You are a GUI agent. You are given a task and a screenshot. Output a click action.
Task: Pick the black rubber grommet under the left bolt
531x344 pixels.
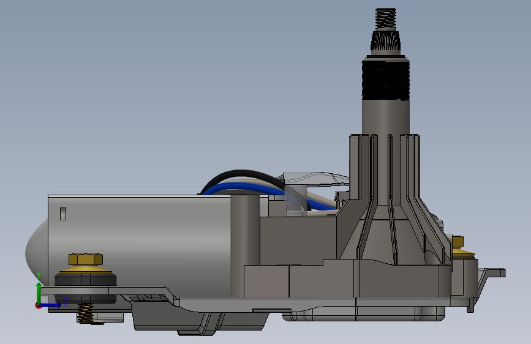86,280
